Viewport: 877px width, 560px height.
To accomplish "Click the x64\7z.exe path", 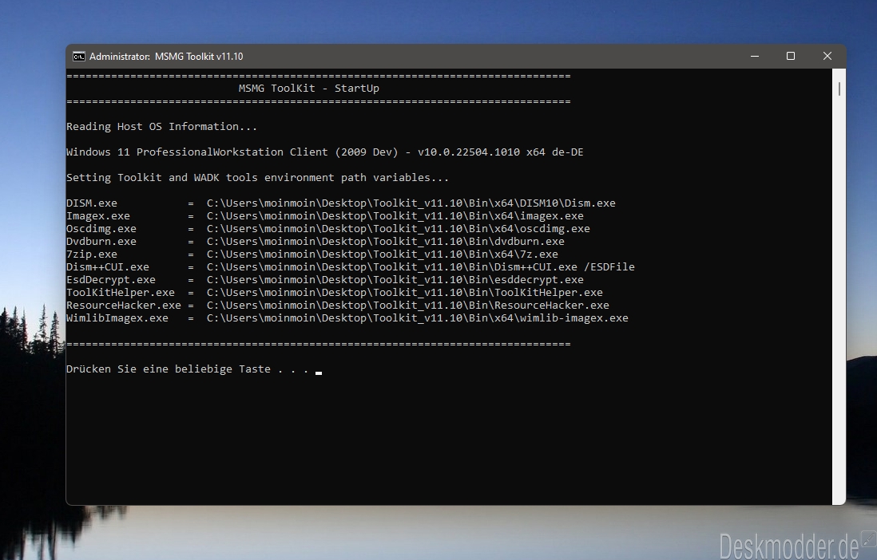I will pyautogui.click(x=382, y=254).
